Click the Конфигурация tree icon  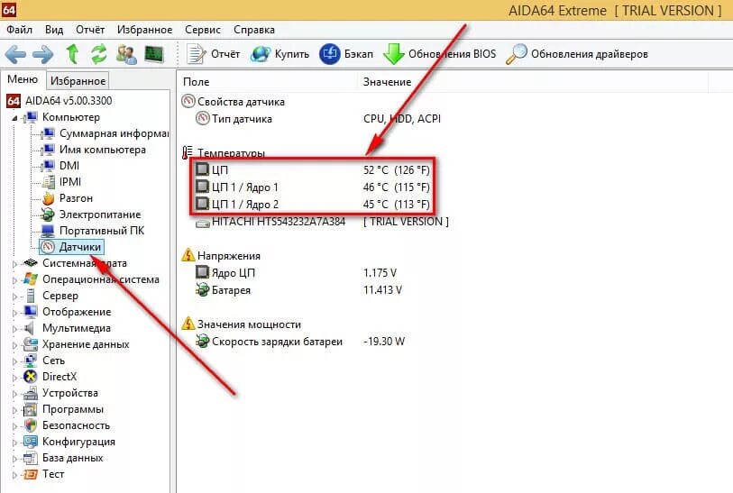tap(31, 442)
